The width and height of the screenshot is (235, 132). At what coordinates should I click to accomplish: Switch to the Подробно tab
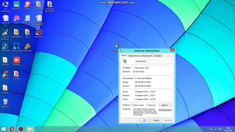pyautogui.click(x=158, y=56)
